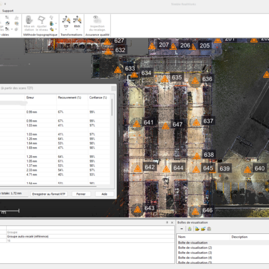Select station marker 632 triangle
This screenshot has width=269, height=269.
coord(108,52)
